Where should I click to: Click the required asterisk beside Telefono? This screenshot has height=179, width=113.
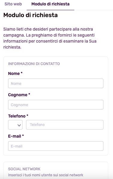point(27,115)
